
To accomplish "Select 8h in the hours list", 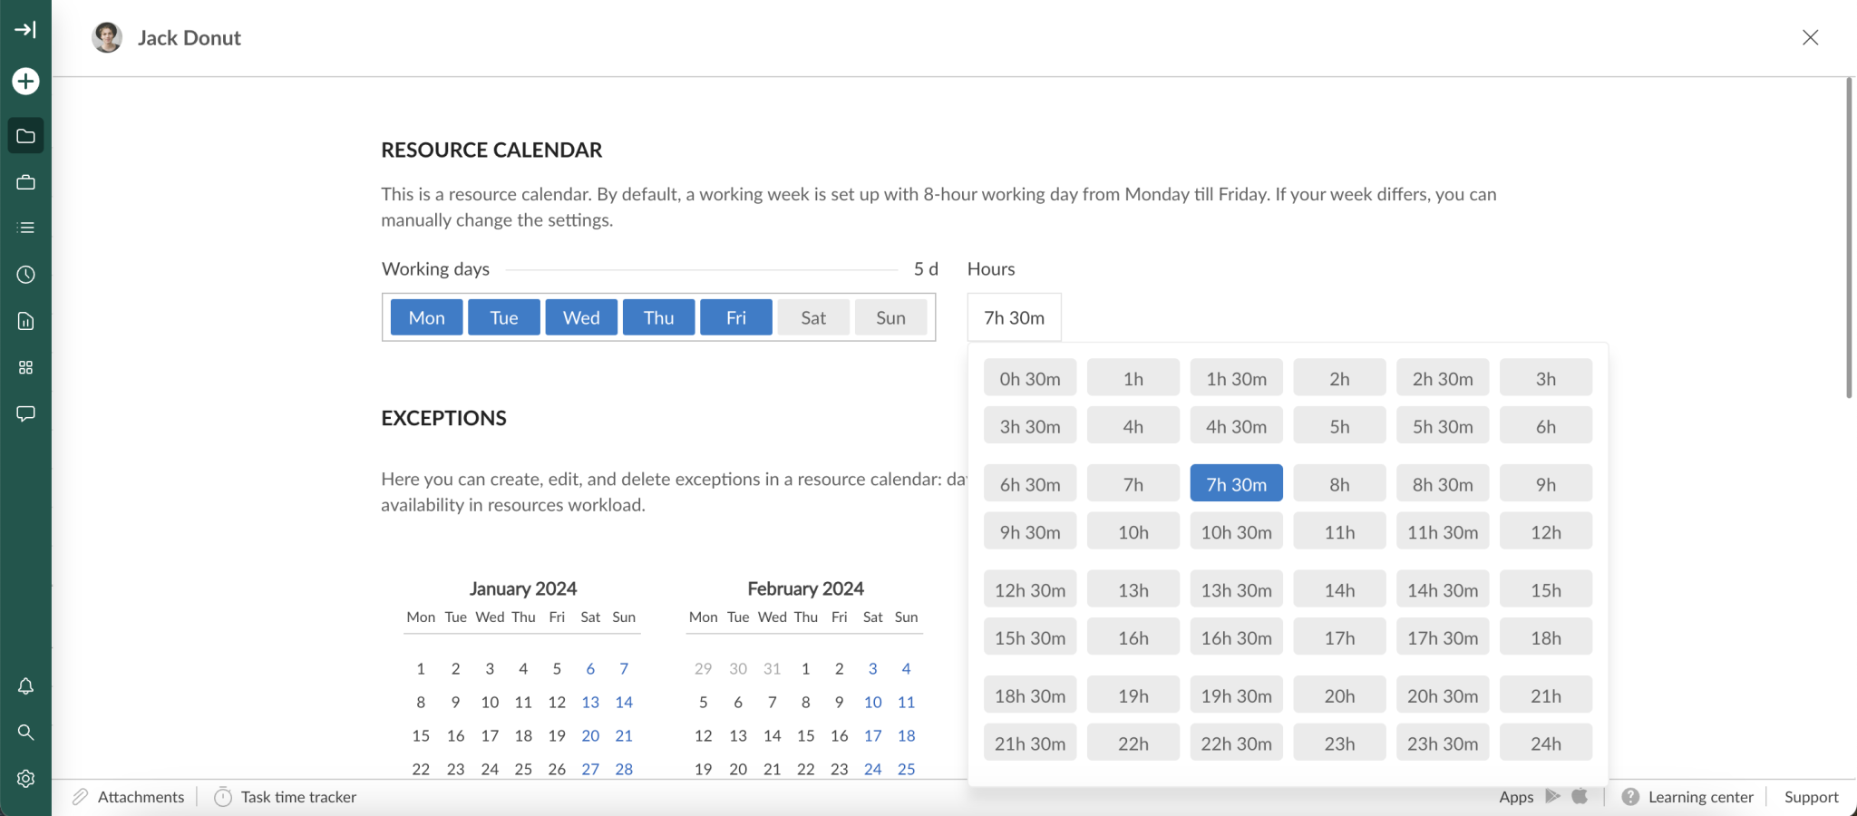I will click(x=1339, y=484).
